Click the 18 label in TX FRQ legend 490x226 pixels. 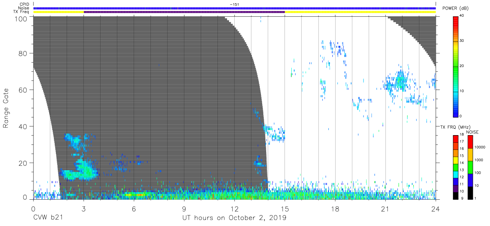[x=462, y=135]
